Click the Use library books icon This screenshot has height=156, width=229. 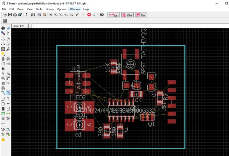(x=33, y=15)
